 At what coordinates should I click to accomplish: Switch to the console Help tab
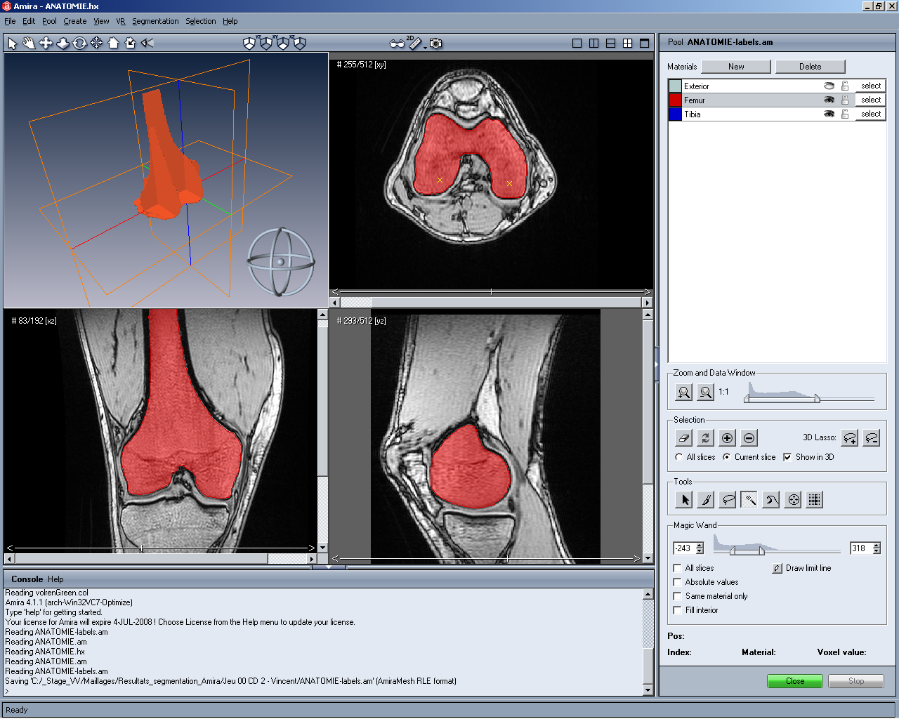pyautogui.click(x=55, y=579)
